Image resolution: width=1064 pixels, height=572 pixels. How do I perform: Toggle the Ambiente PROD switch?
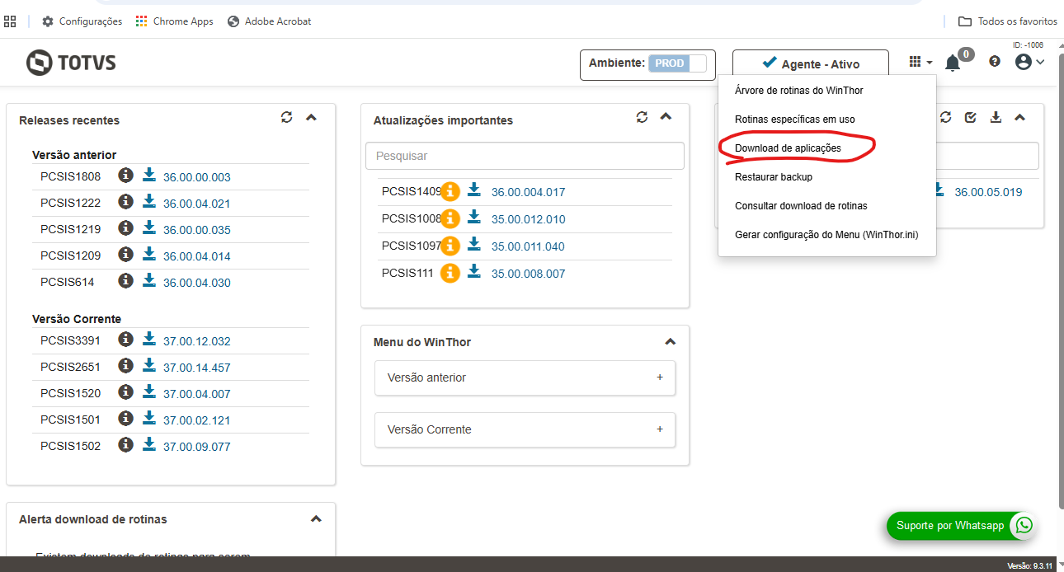pyautogui.click(x=677, y=63)
